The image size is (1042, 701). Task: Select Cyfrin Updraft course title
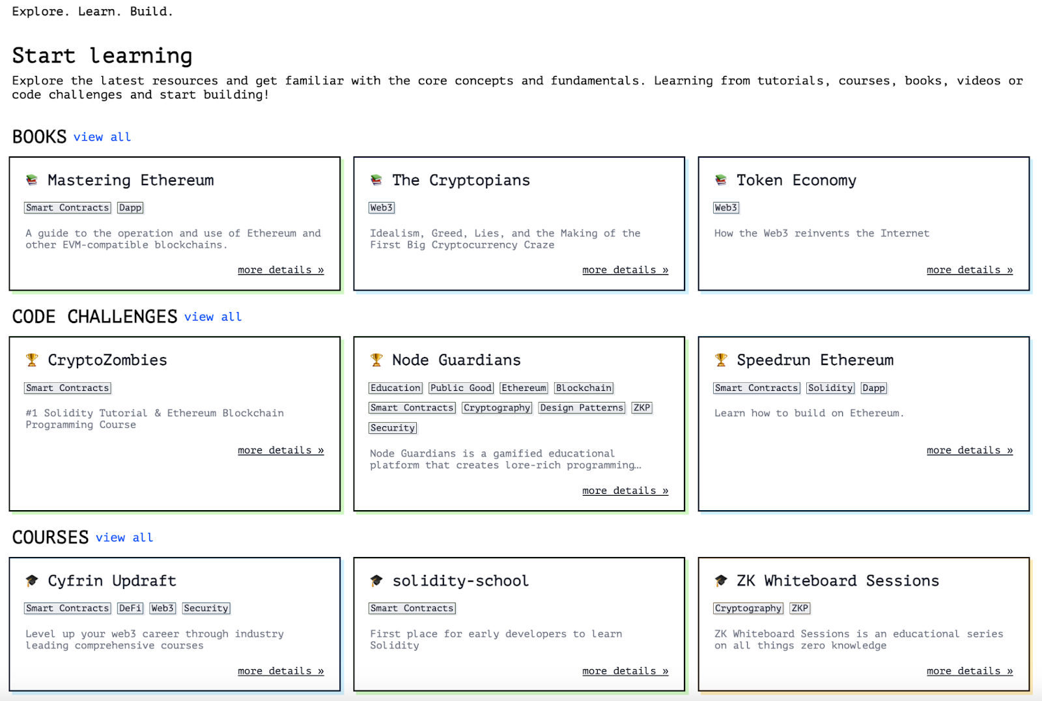pos(112,580)
